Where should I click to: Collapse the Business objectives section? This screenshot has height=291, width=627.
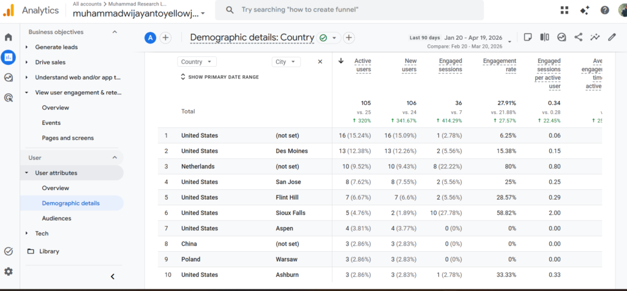115,32
